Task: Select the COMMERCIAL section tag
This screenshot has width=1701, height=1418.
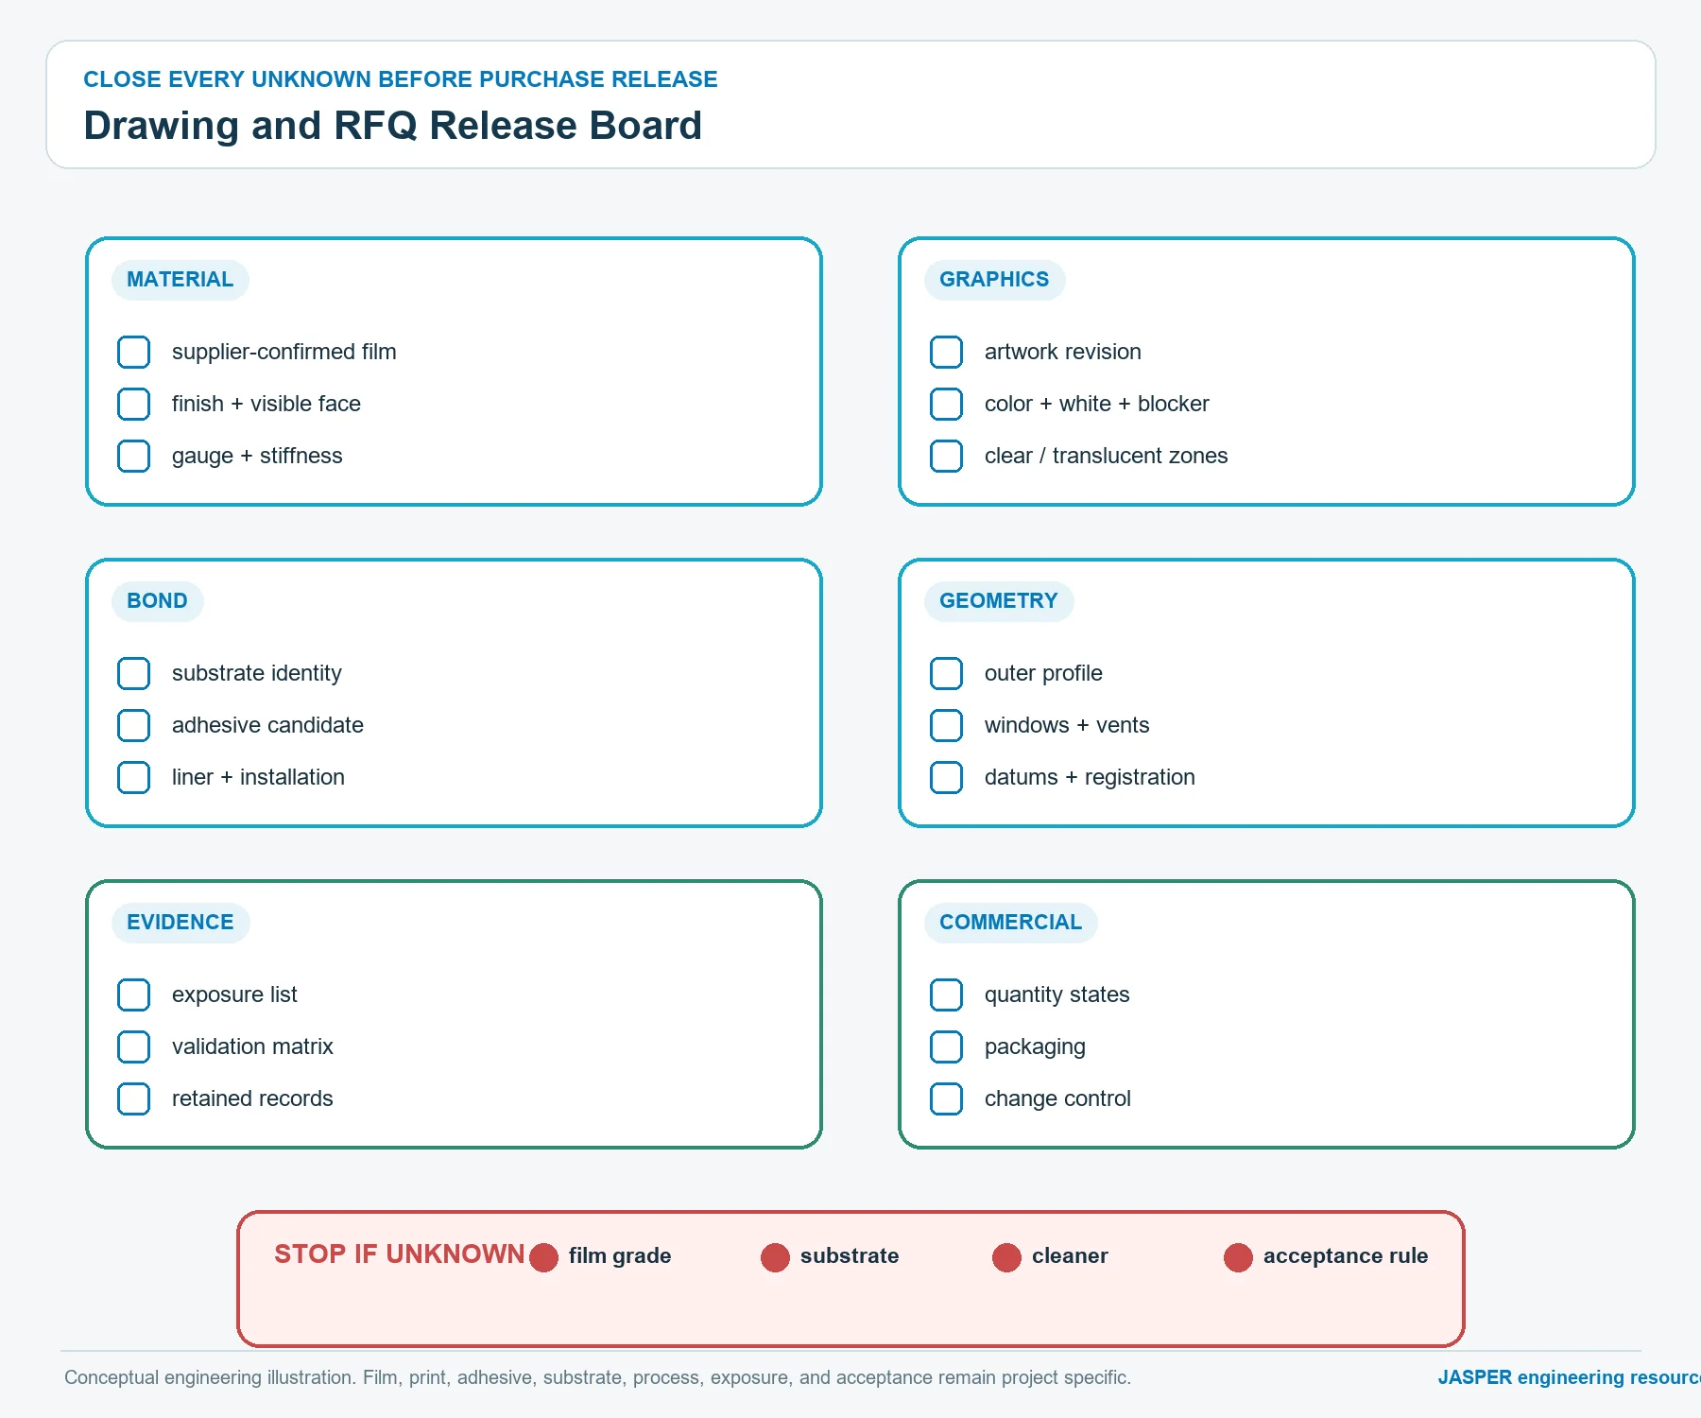Action: tap(1010, 923)
